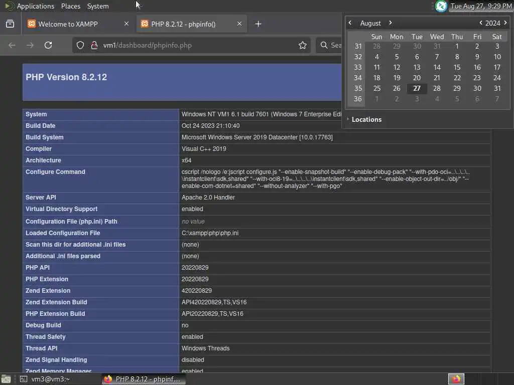Click the Configuration File (php.ini) Path 'no value'
The height and width of the screenshot is (385, 514).
pos(193,222)
